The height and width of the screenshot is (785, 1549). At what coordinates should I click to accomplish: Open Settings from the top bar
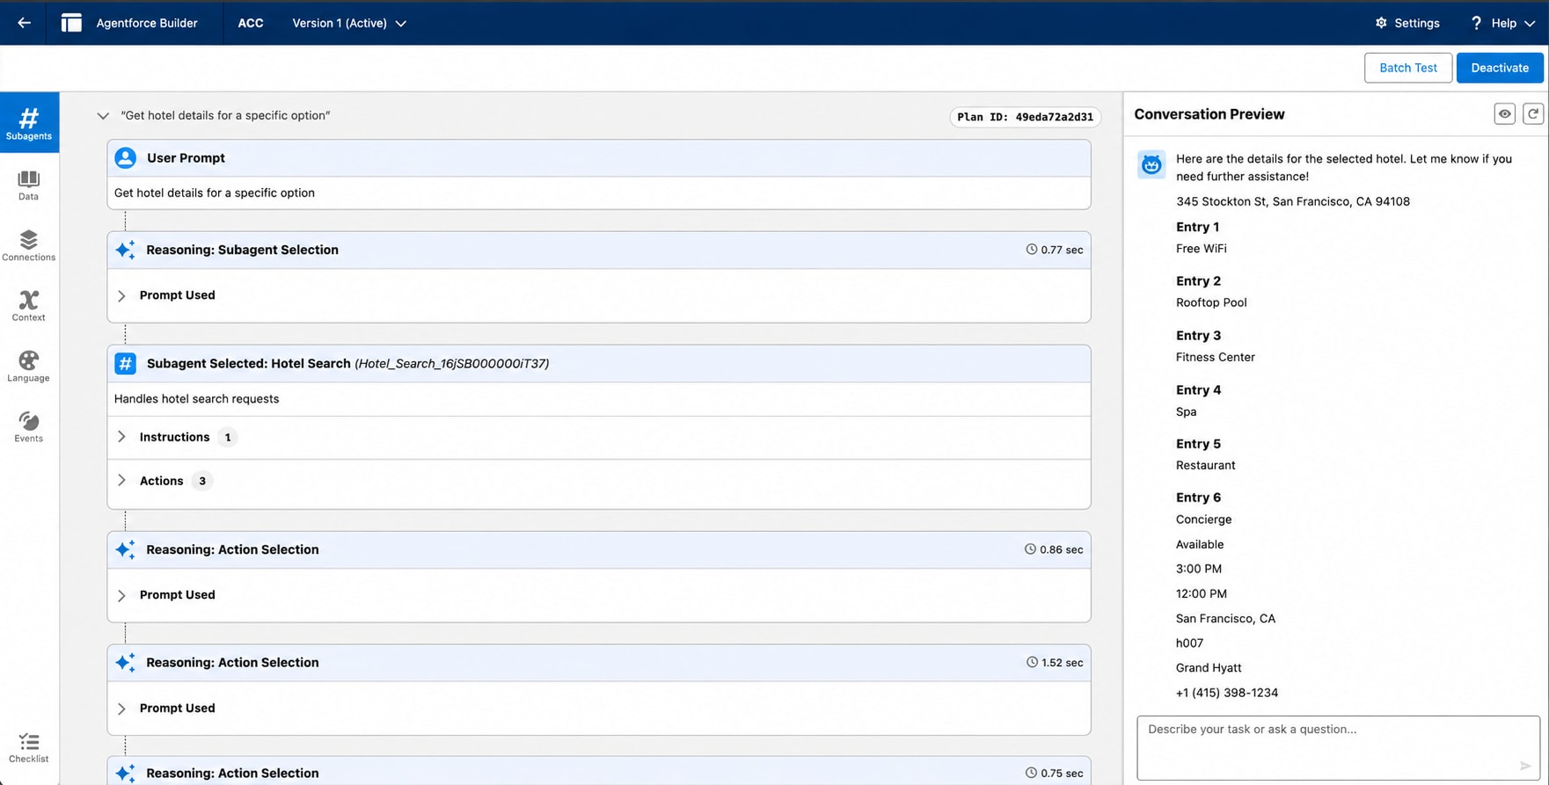(x=1407, y=23)
